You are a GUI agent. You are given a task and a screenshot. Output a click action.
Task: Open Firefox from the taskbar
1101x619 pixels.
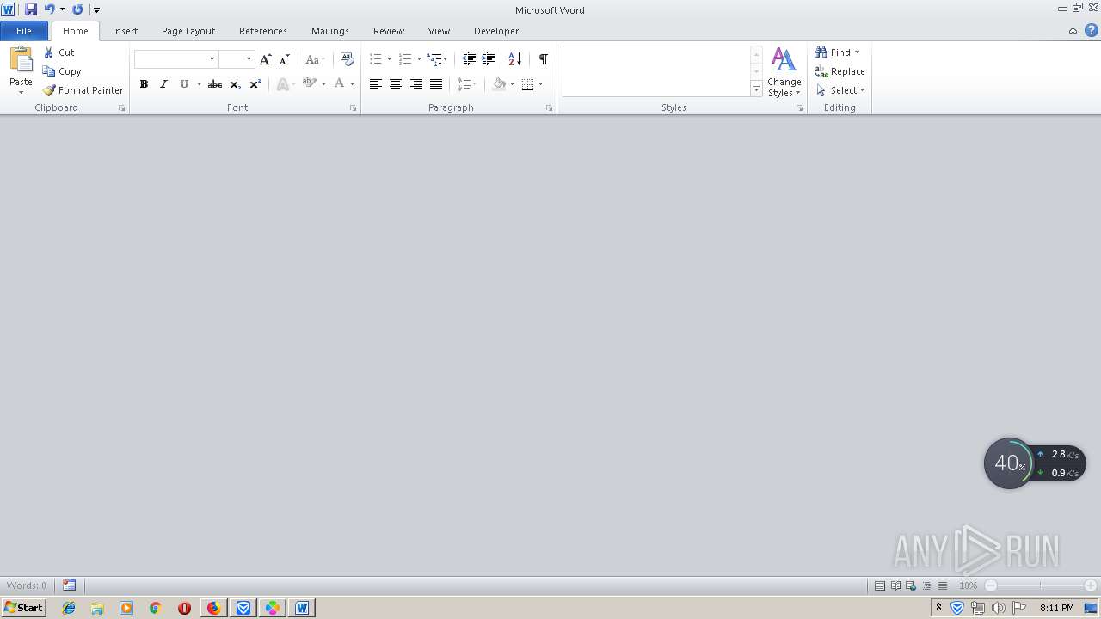[x=213, y=608]
